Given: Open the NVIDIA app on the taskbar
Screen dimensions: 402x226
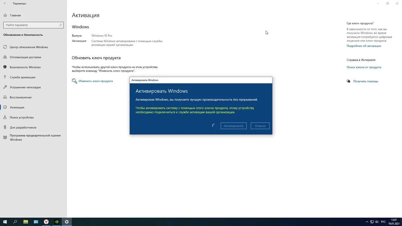Looking at the screenshot, I should 57,222.
